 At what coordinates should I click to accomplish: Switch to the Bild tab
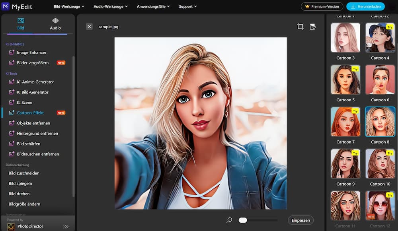click(x=21, y=24)
